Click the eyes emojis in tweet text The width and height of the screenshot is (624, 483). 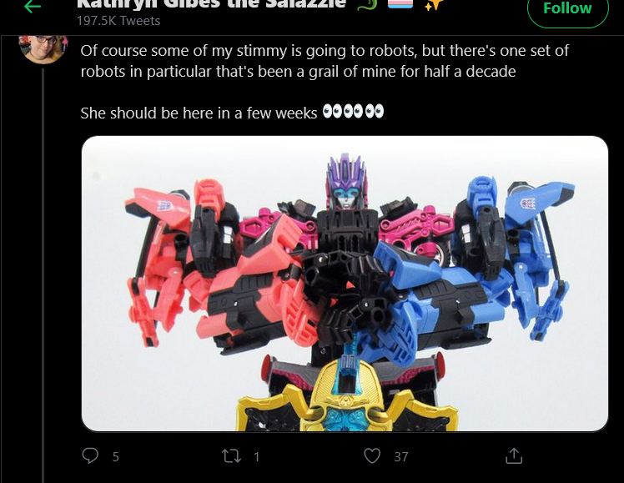tap(353, 112)
